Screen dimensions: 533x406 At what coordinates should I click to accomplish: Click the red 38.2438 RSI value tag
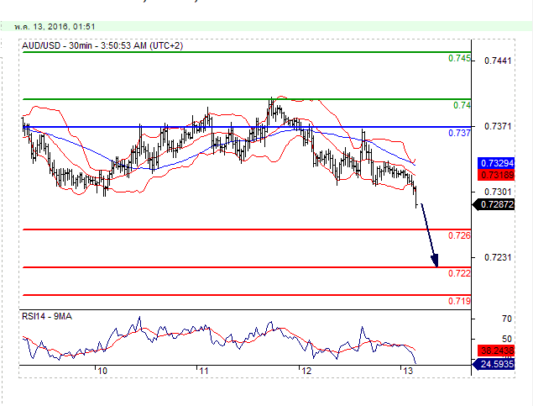[496, 351]
